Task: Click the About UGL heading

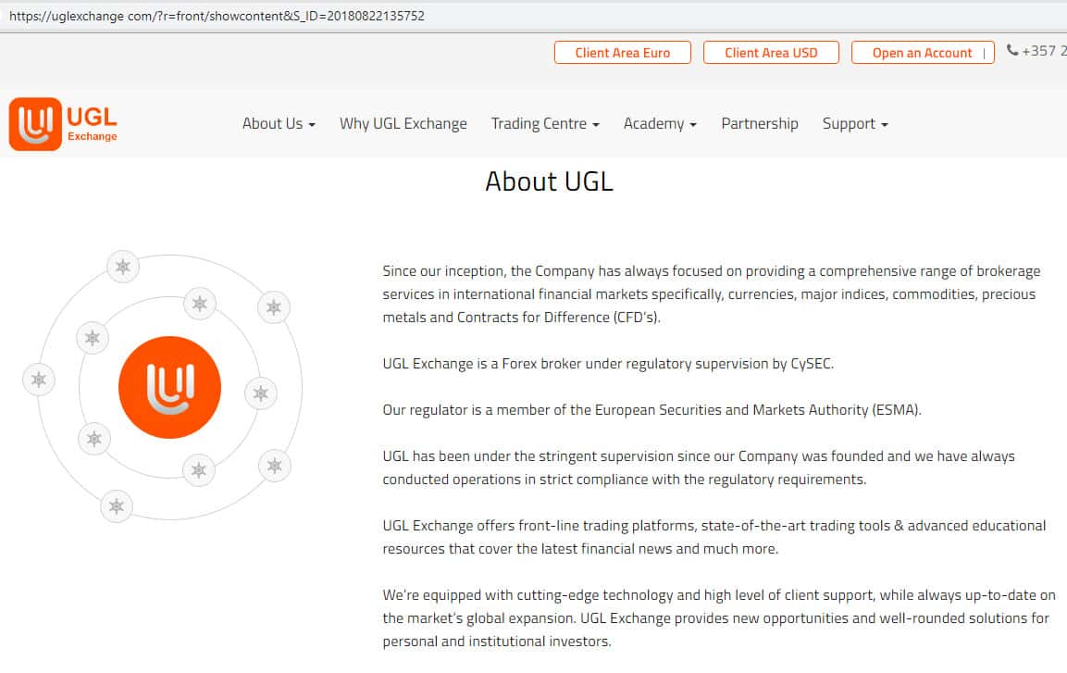Action: 549,181
